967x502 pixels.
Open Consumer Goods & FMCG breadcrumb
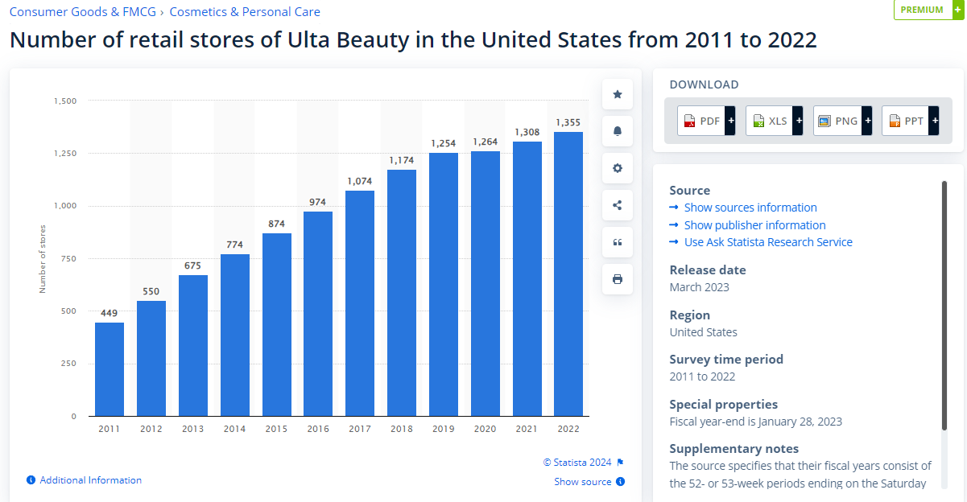[83, 12]
